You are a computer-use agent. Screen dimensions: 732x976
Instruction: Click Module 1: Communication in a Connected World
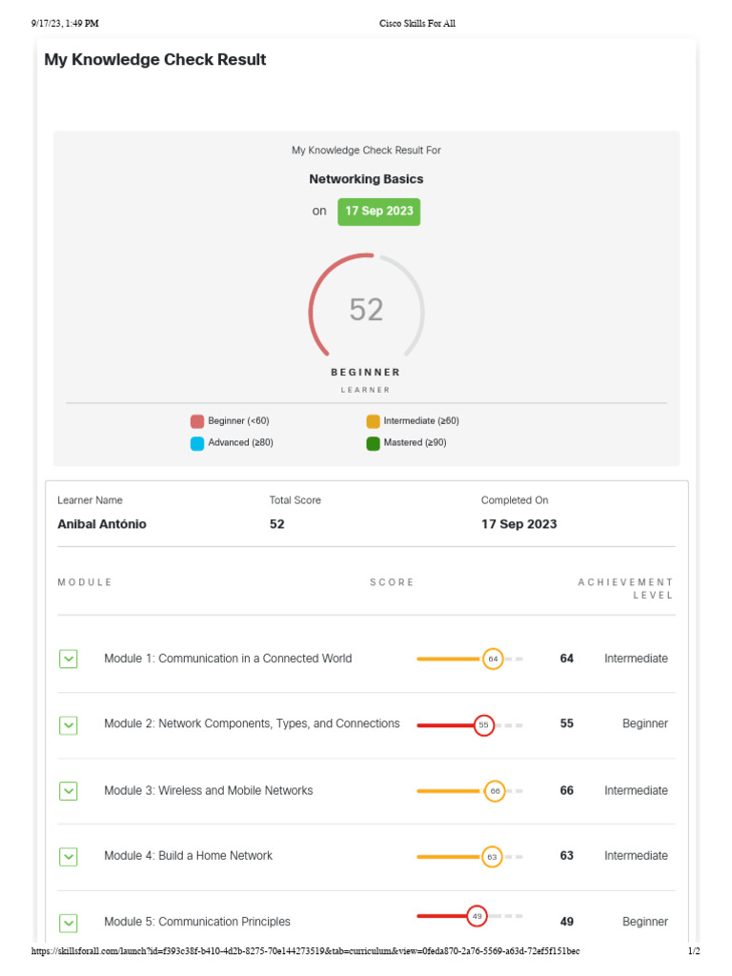pos(228,659)
